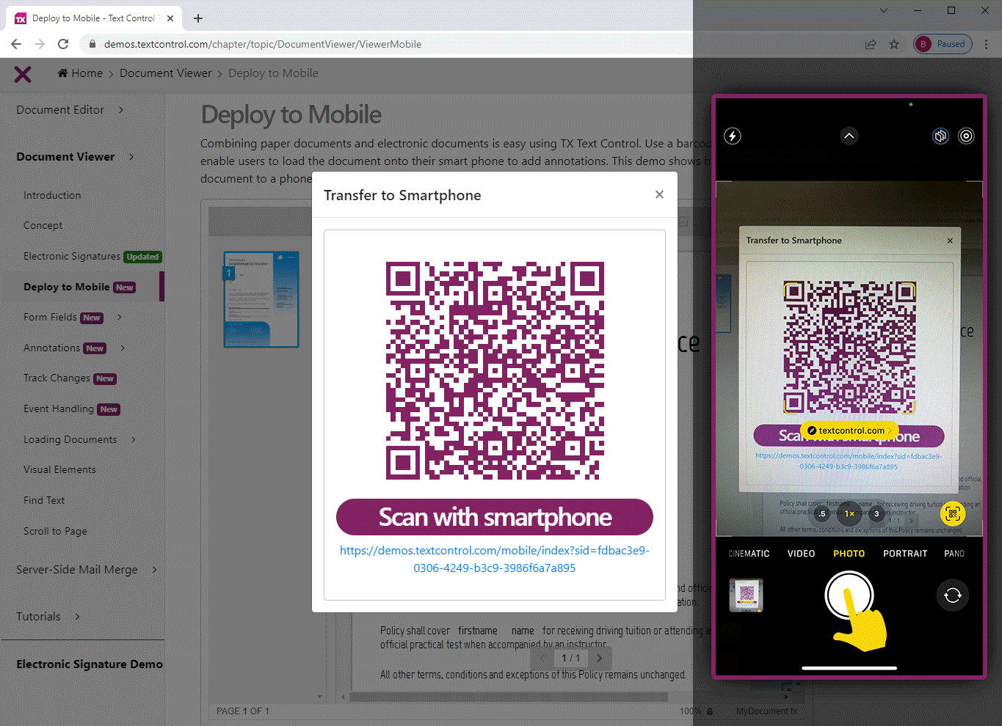Screen dimensions: 1002x726
Task: Open the Concept topic
Action: click(x=43, y=225)
